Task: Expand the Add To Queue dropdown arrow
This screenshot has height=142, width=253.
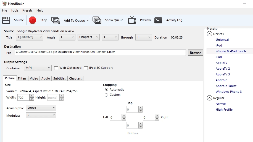Action: (x=88, y=20)
